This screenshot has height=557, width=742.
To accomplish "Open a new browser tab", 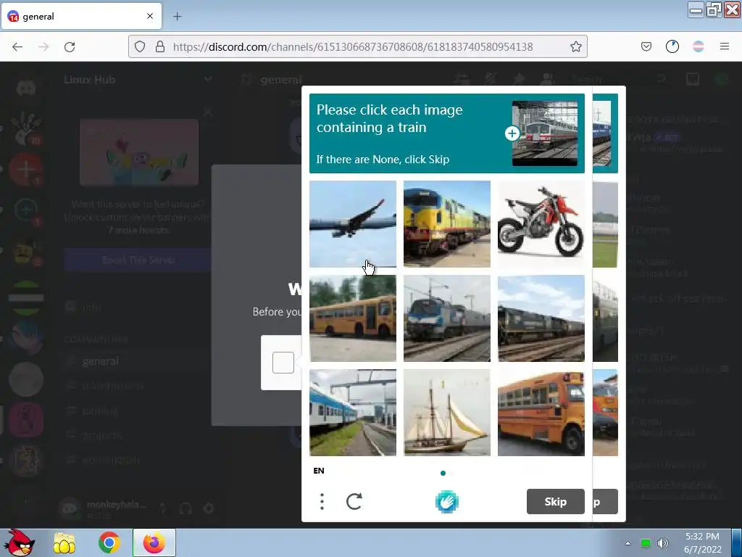I will coord(177,17).
